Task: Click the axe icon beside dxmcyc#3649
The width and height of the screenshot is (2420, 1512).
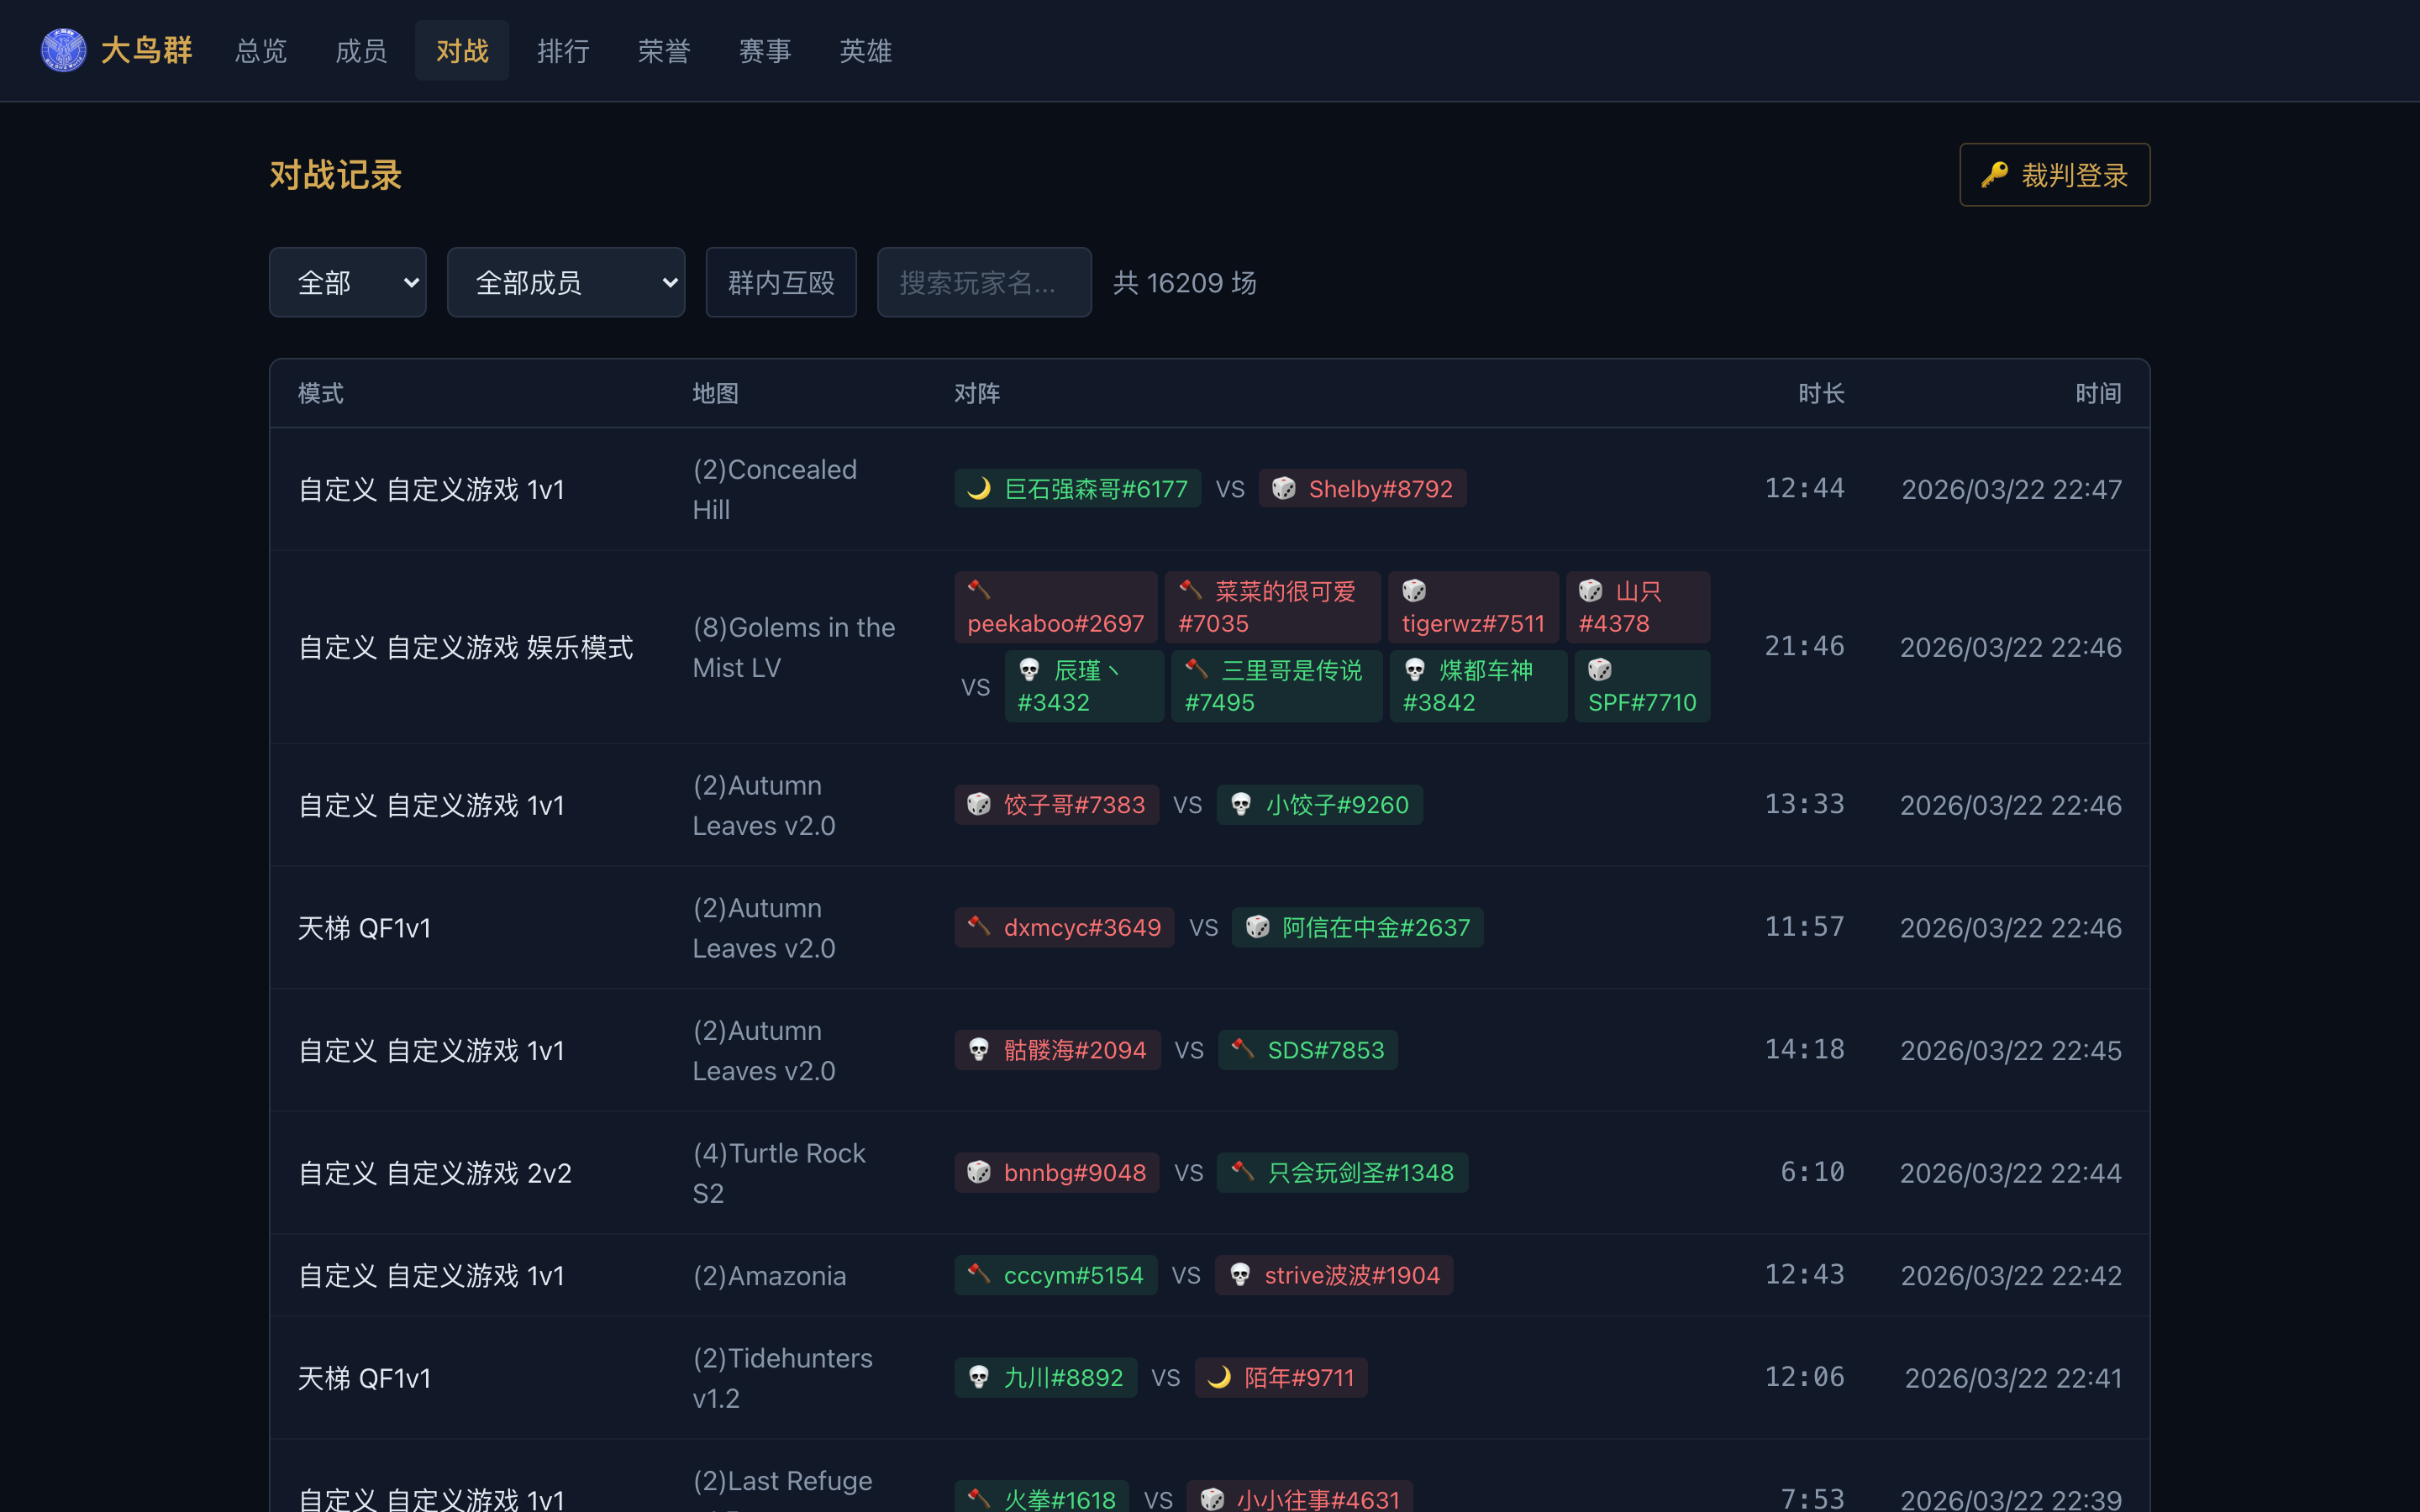Action: tap(979, 926)
